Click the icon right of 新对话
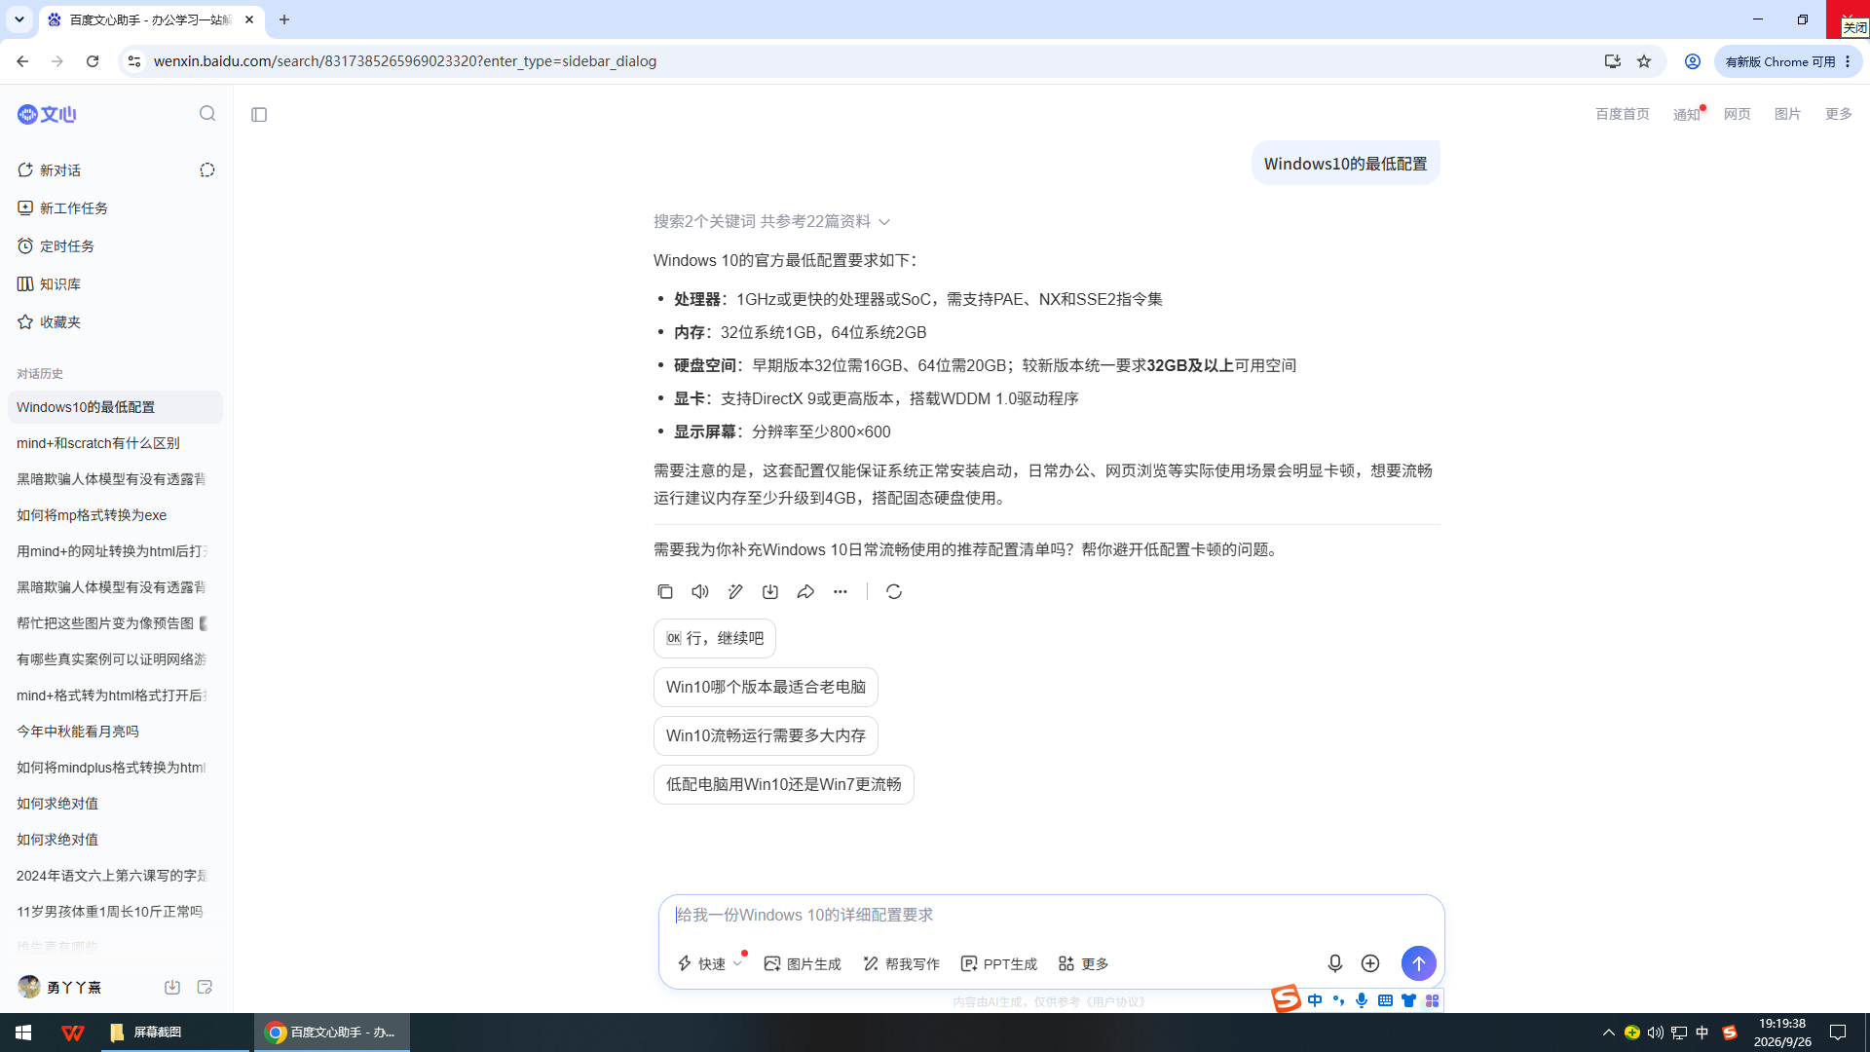This screenshot has height=1052, width=1870. click(x=207, y=170)
